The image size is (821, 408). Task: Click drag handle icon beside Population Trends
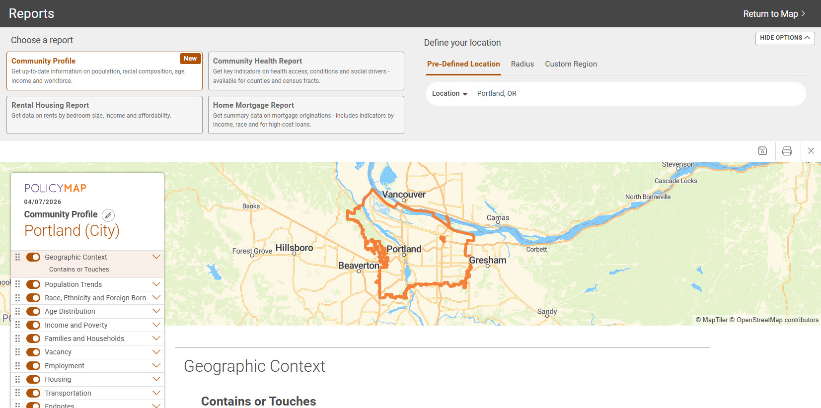[x=17, y=284]
